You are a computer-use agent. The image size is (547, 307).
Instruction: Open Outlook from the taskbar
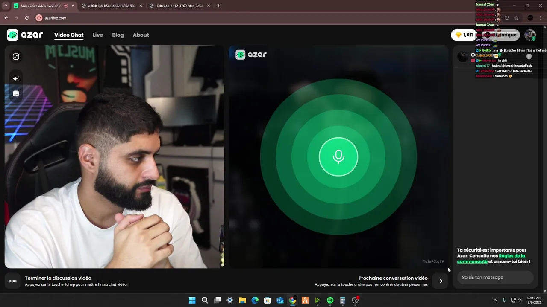[x=280, y=300]
